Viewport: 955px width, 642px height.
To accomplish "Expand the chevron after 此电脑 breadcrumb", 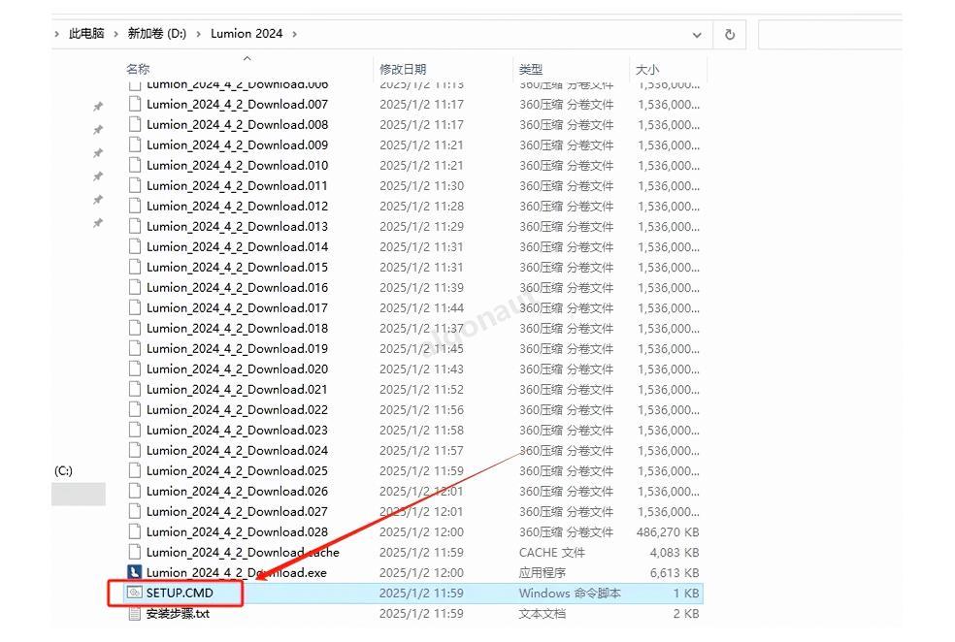I will tap(115, 34).
